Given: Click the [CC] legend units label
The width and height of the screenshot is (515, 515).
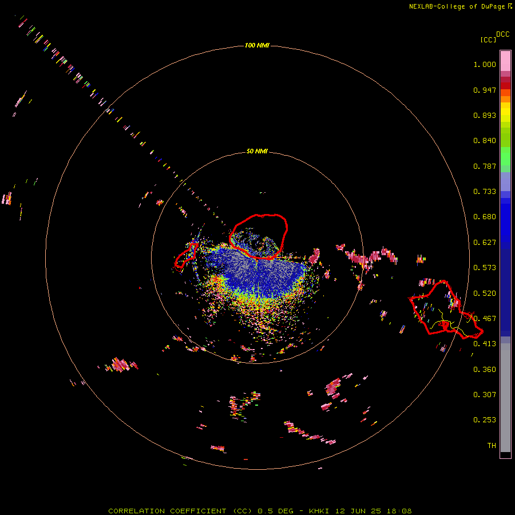Looking at the screenshot, I should pos(488,39).
